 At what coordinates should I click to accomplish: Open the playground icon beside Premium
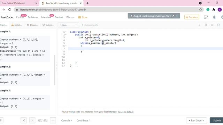coord(206,17)
